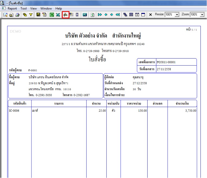207x178 pixels.
Task: Open the Resize percentage dropdown
Action: [x=177, y=15]
